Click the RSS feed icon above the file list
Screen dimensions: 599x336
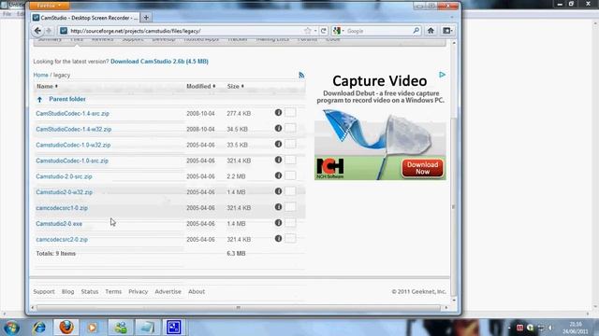coord(301,75)
